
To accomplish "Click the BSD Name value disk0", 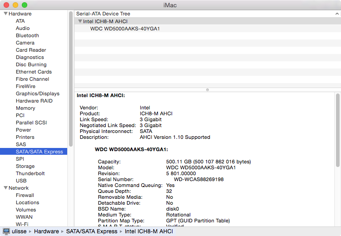I will point(173,209).
